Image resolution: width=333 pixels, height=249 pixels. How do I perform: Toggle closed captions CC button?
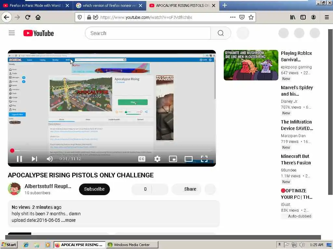pyautogui.click(x=142, y=159)
